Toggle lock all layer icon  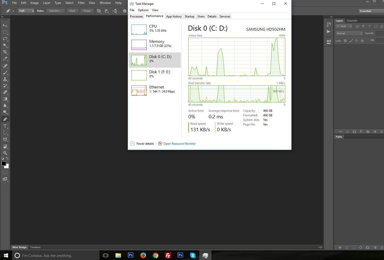coord(362,41)
